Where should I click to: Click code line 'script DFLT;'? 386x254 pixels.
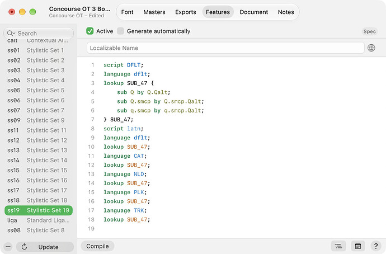[123, 65]
